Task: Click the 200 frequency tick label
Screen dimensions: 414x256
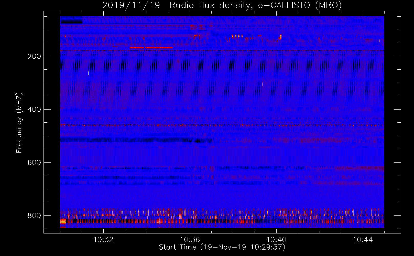Action: coord(34,56)
